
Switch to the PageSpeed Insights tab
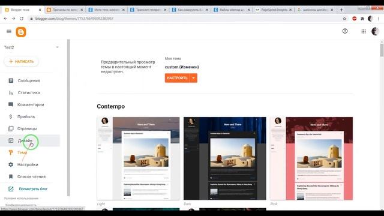point(274,10)
